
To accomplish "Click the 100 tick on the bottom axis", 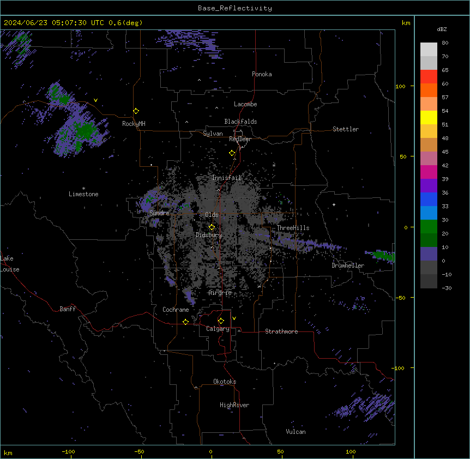I will click(x=351, y=451).
